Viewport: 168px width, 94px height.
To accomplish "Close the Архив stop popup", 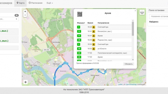I will tap(135, 10).
